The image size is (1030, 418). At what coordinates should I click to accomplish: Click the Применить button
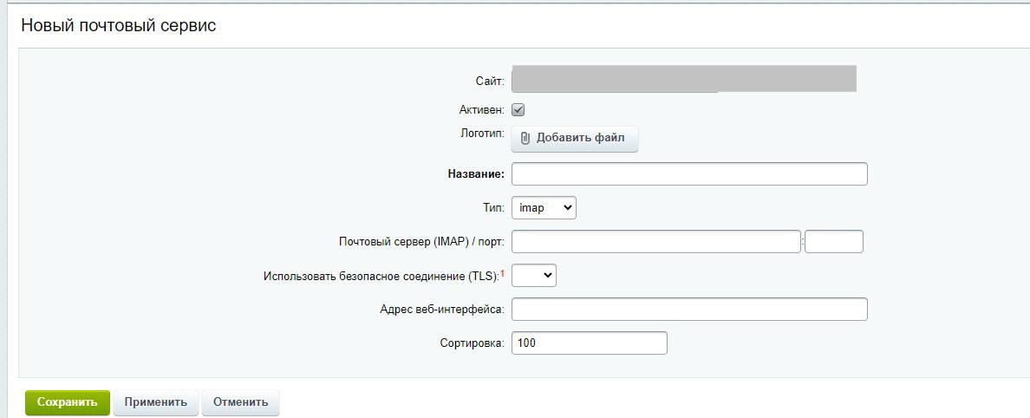coord(156,402)
